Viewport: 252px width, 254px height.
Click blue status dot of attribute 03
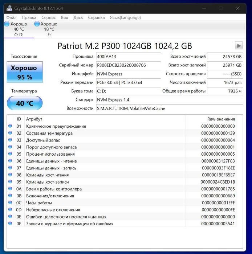10,140
